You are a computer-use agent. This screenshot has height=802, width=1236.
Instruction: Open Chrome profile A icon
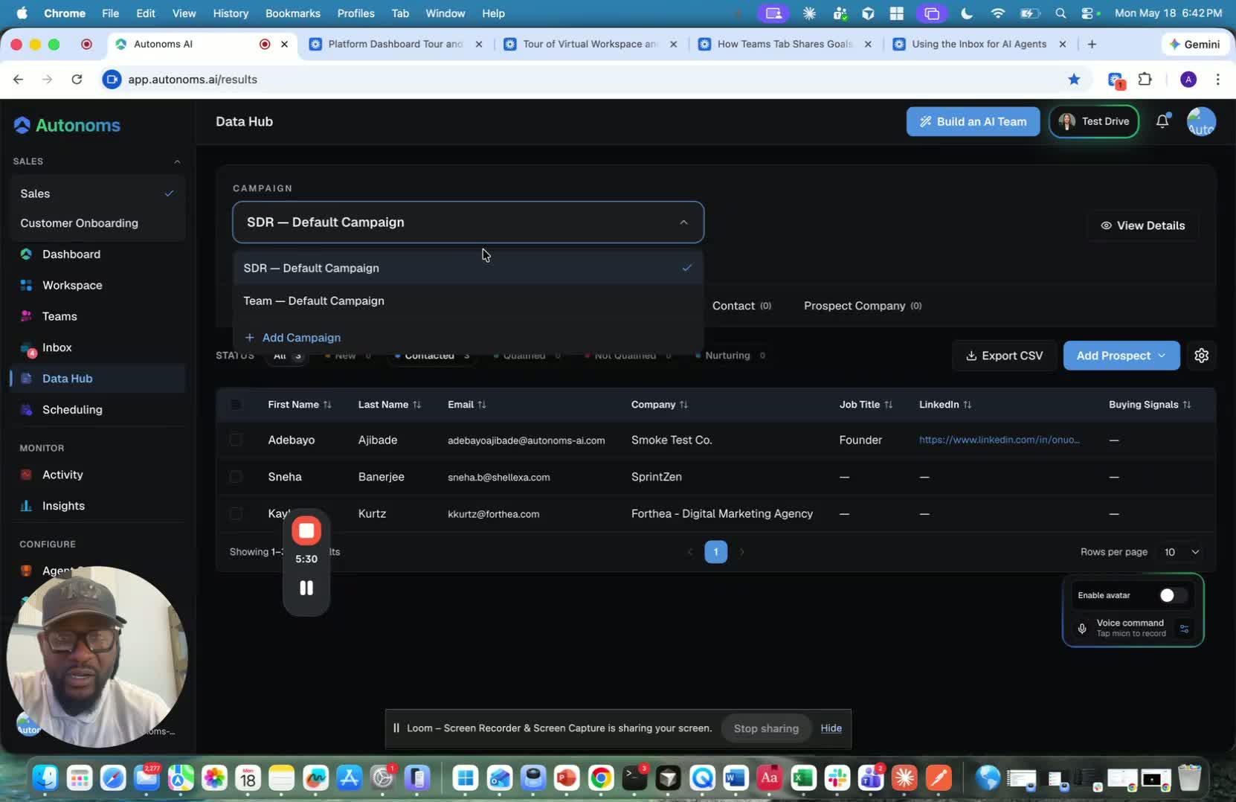(x=1188, y=80)
